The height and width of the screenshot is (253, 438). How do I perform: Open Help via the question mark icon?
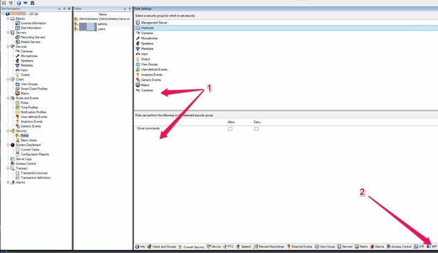coord(19,3)
